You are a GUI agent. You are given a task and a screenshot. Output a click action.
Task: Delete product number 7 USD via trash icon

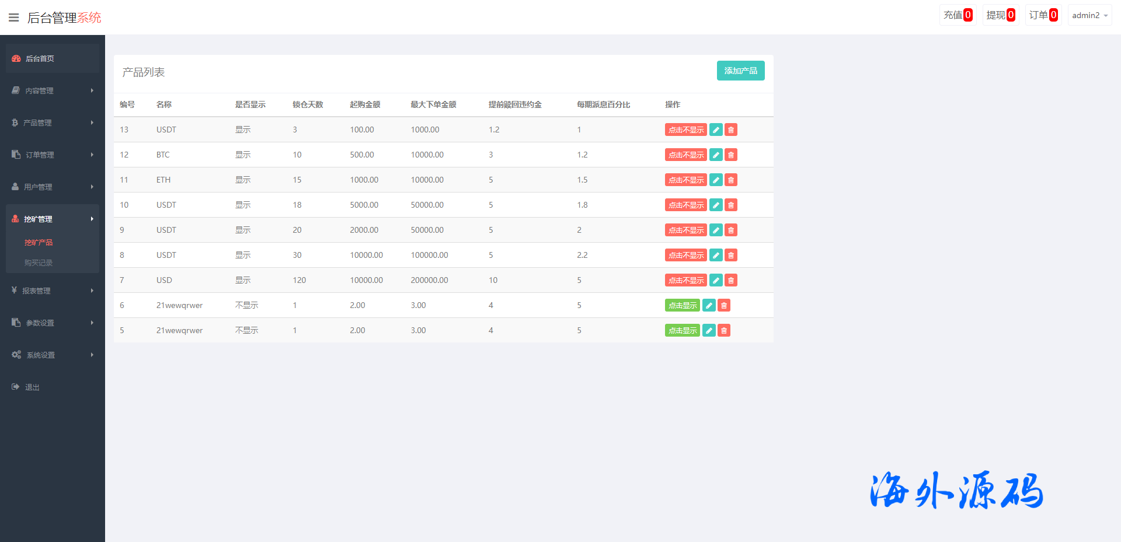tap(731, 280)
